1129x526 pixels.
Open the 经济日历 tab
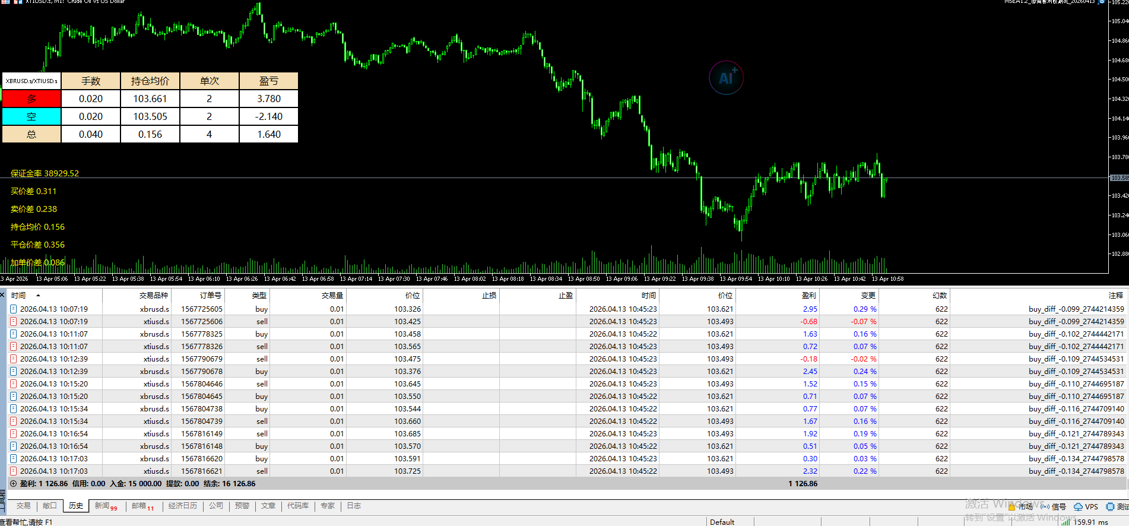[183, 506]
